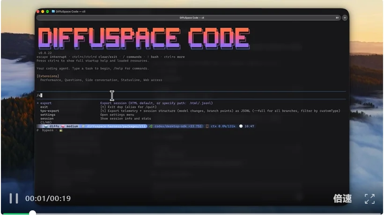Click the diffuspace-harness/packages/cli path segment

coord(116,126)
